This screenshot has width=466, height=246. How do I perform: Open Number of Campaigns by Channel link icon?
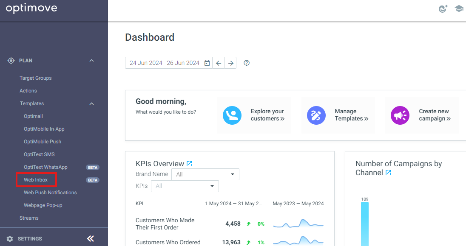pyautogui.click(x=388, y=173)
